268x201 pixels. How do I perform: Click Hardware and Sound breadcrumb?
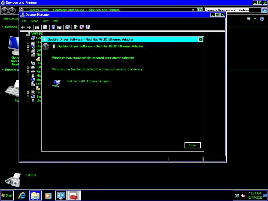tap(69, 10)
